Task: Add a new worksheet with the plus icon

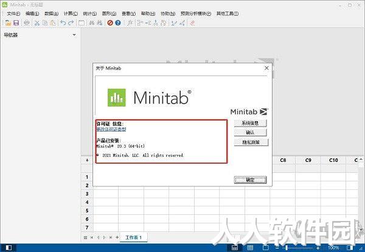Action: (x=117, y=237)
